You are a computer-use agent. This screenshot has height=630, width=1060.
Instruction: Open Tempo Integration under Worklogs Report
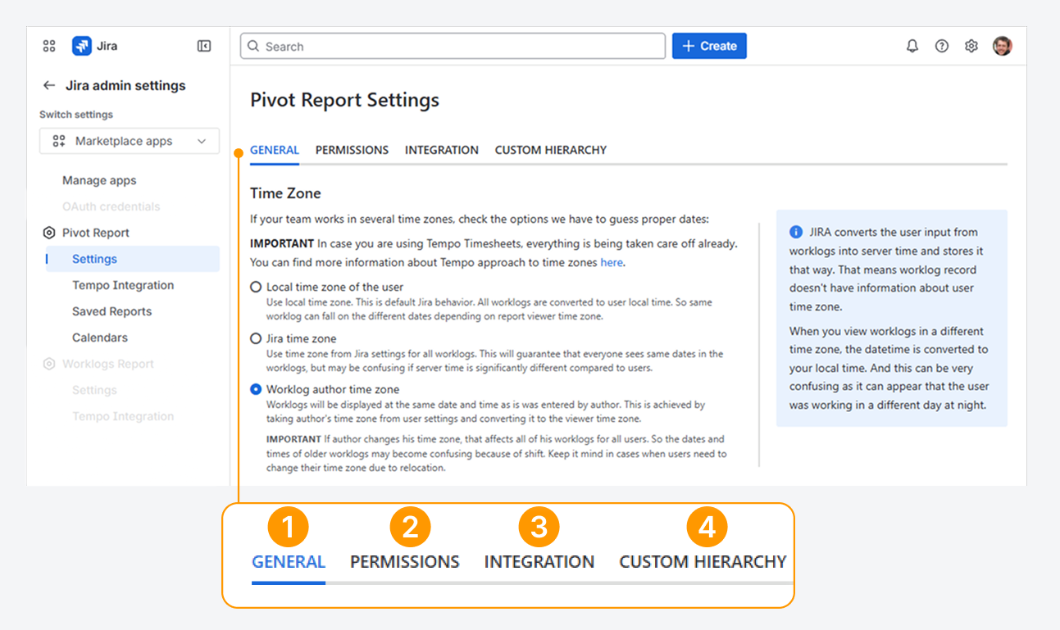(x=123, y=416)
